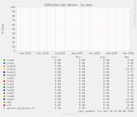Select the loop5 legend label
Viewport: 137px width, 117px height.
pyautogui.click(x=10, y=87)
